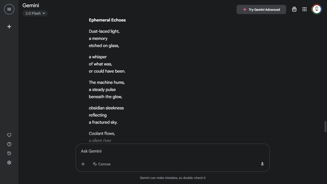
Task: Open the Help question mark icon
Action: (x=9, y=144)
